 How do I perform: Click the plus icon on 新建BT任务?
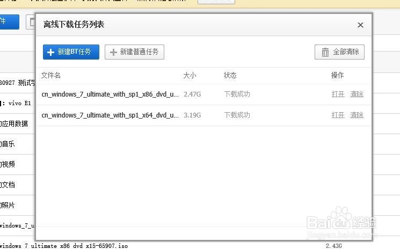(x=51, y=52)
